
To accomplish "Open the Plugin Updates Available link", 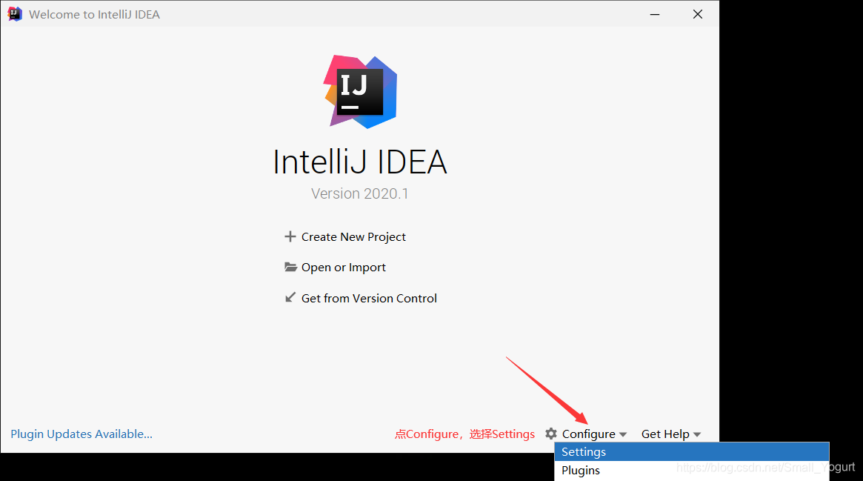I will (x=81, y=434).
